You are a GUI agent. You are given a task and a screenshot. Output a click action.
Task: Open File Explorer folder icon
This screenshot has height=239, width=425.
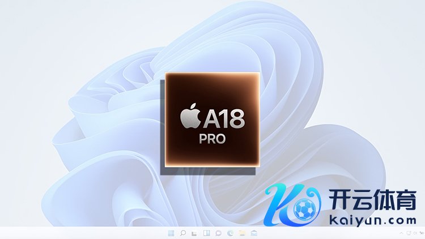tap(241, 233)
